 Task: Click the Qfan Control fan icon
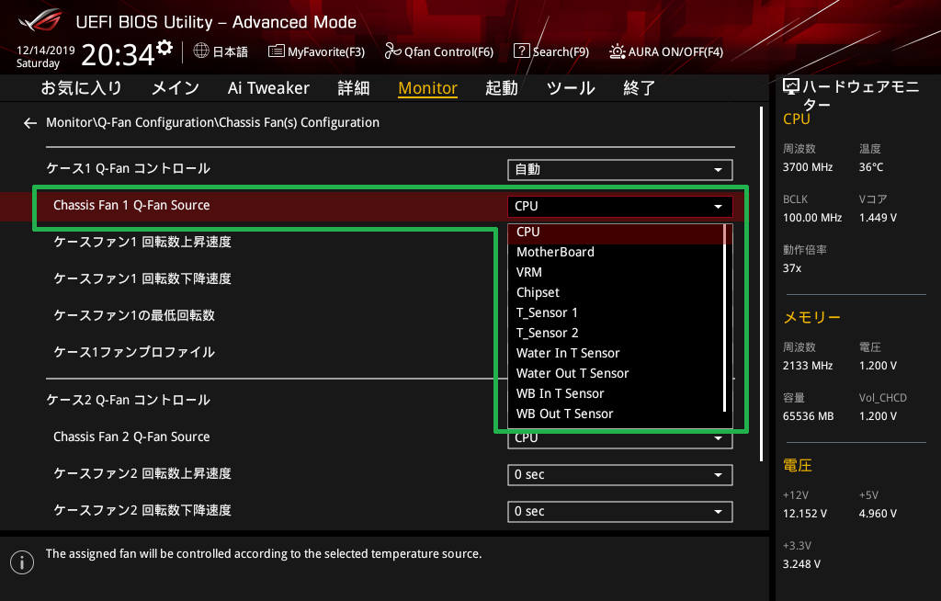point(392,51)
